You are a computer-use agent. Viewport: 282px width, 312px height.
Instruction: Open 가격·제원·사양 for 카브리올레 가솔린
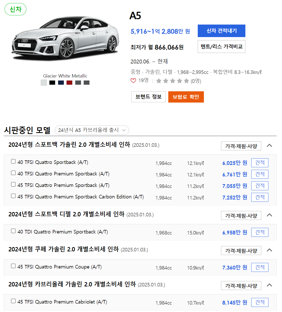[241, 286]
